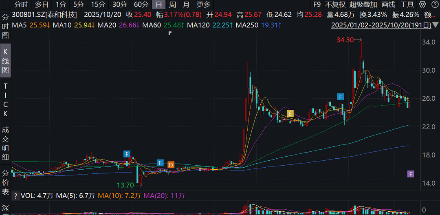440x215 pixels.
Task: Open the settings gear icon
Action: [x=422, y=4]
